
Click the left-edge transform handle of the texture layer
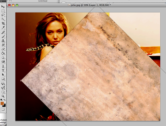pyautogui.click(x=21, y=81)
